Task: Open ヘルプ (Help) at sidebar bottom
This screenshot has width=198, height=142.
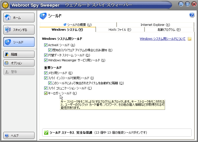Action: [19, 135]
